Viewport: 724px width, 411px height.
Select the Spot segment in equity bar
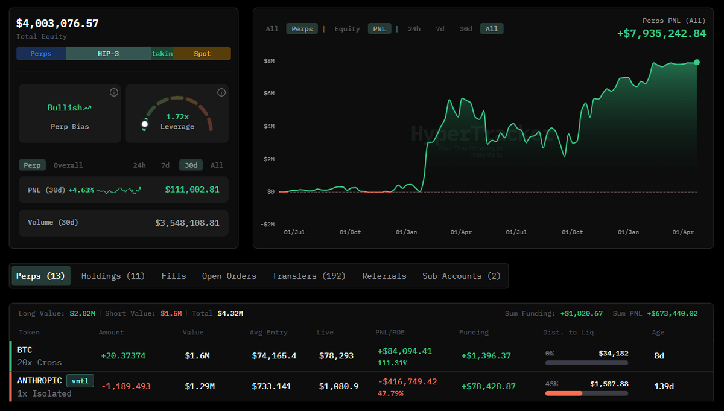203,54
